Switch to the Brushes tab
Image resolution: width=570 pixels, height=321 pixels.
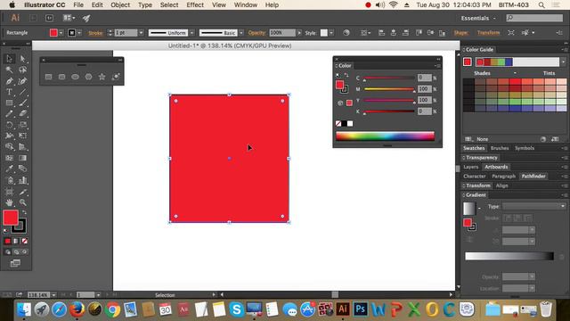click(x=500, y=148)
